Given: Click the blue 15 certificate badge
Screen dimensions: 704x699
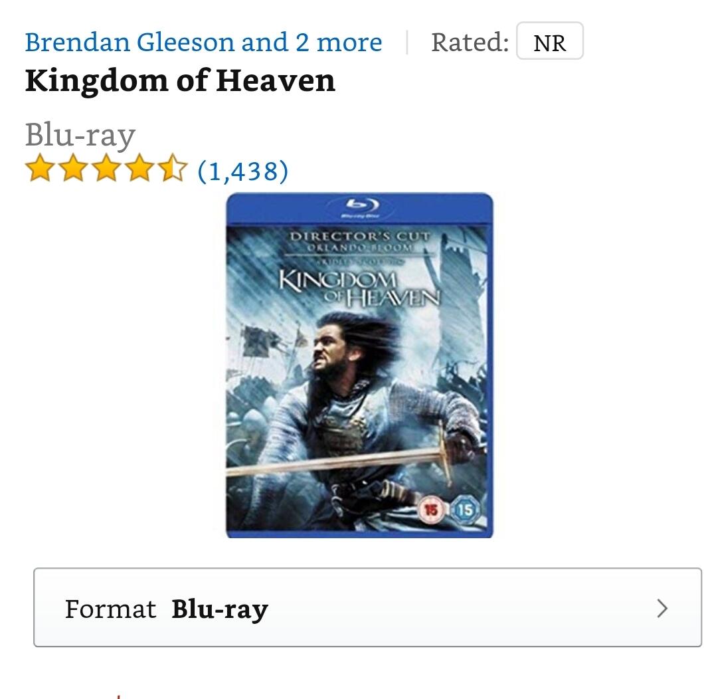Looking at the screenshot, I should coord(465,510).
